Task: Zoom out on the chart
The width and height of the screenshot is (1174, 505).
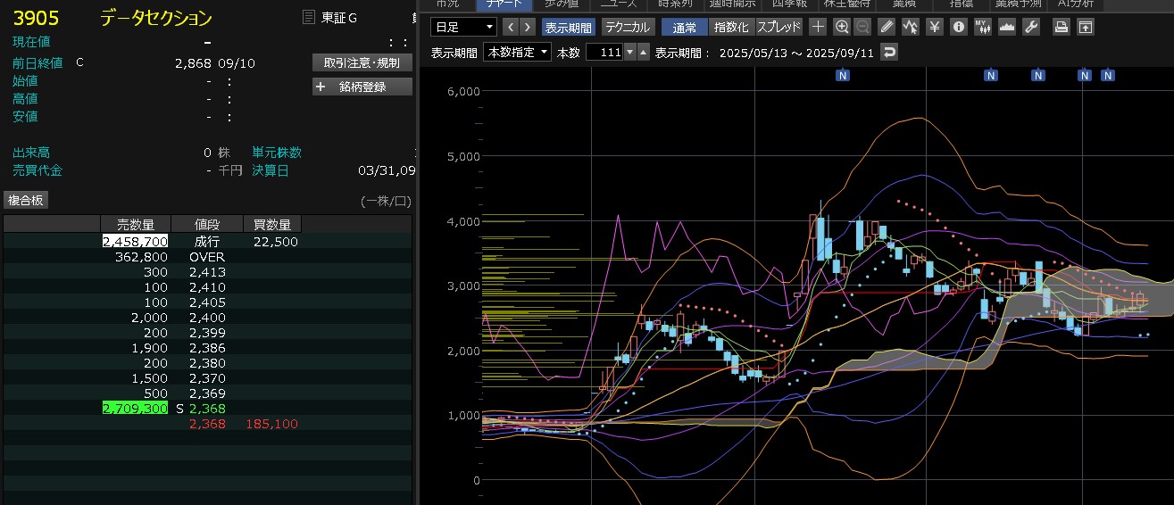Action: (x=862, y=27)
